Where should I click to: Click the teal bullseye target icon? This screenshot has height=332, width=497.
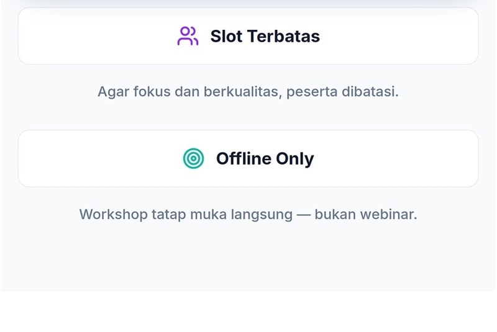click(194, 159)
